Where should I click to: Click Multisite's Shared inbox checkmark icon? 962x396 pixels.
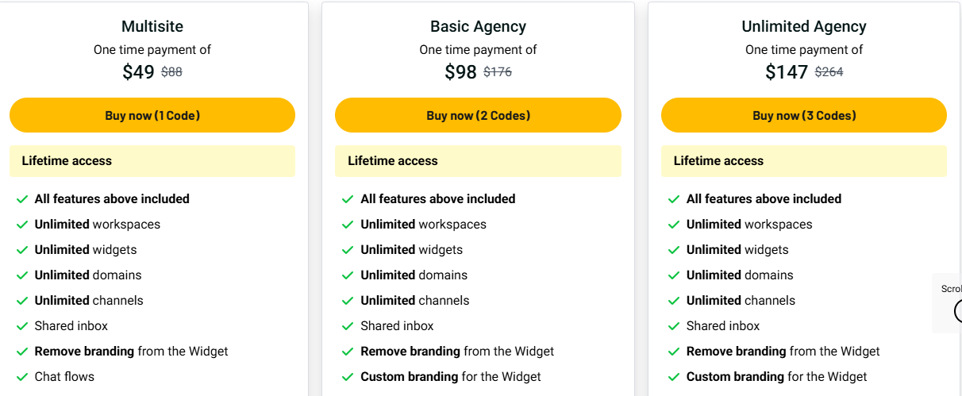click(22, 326)
